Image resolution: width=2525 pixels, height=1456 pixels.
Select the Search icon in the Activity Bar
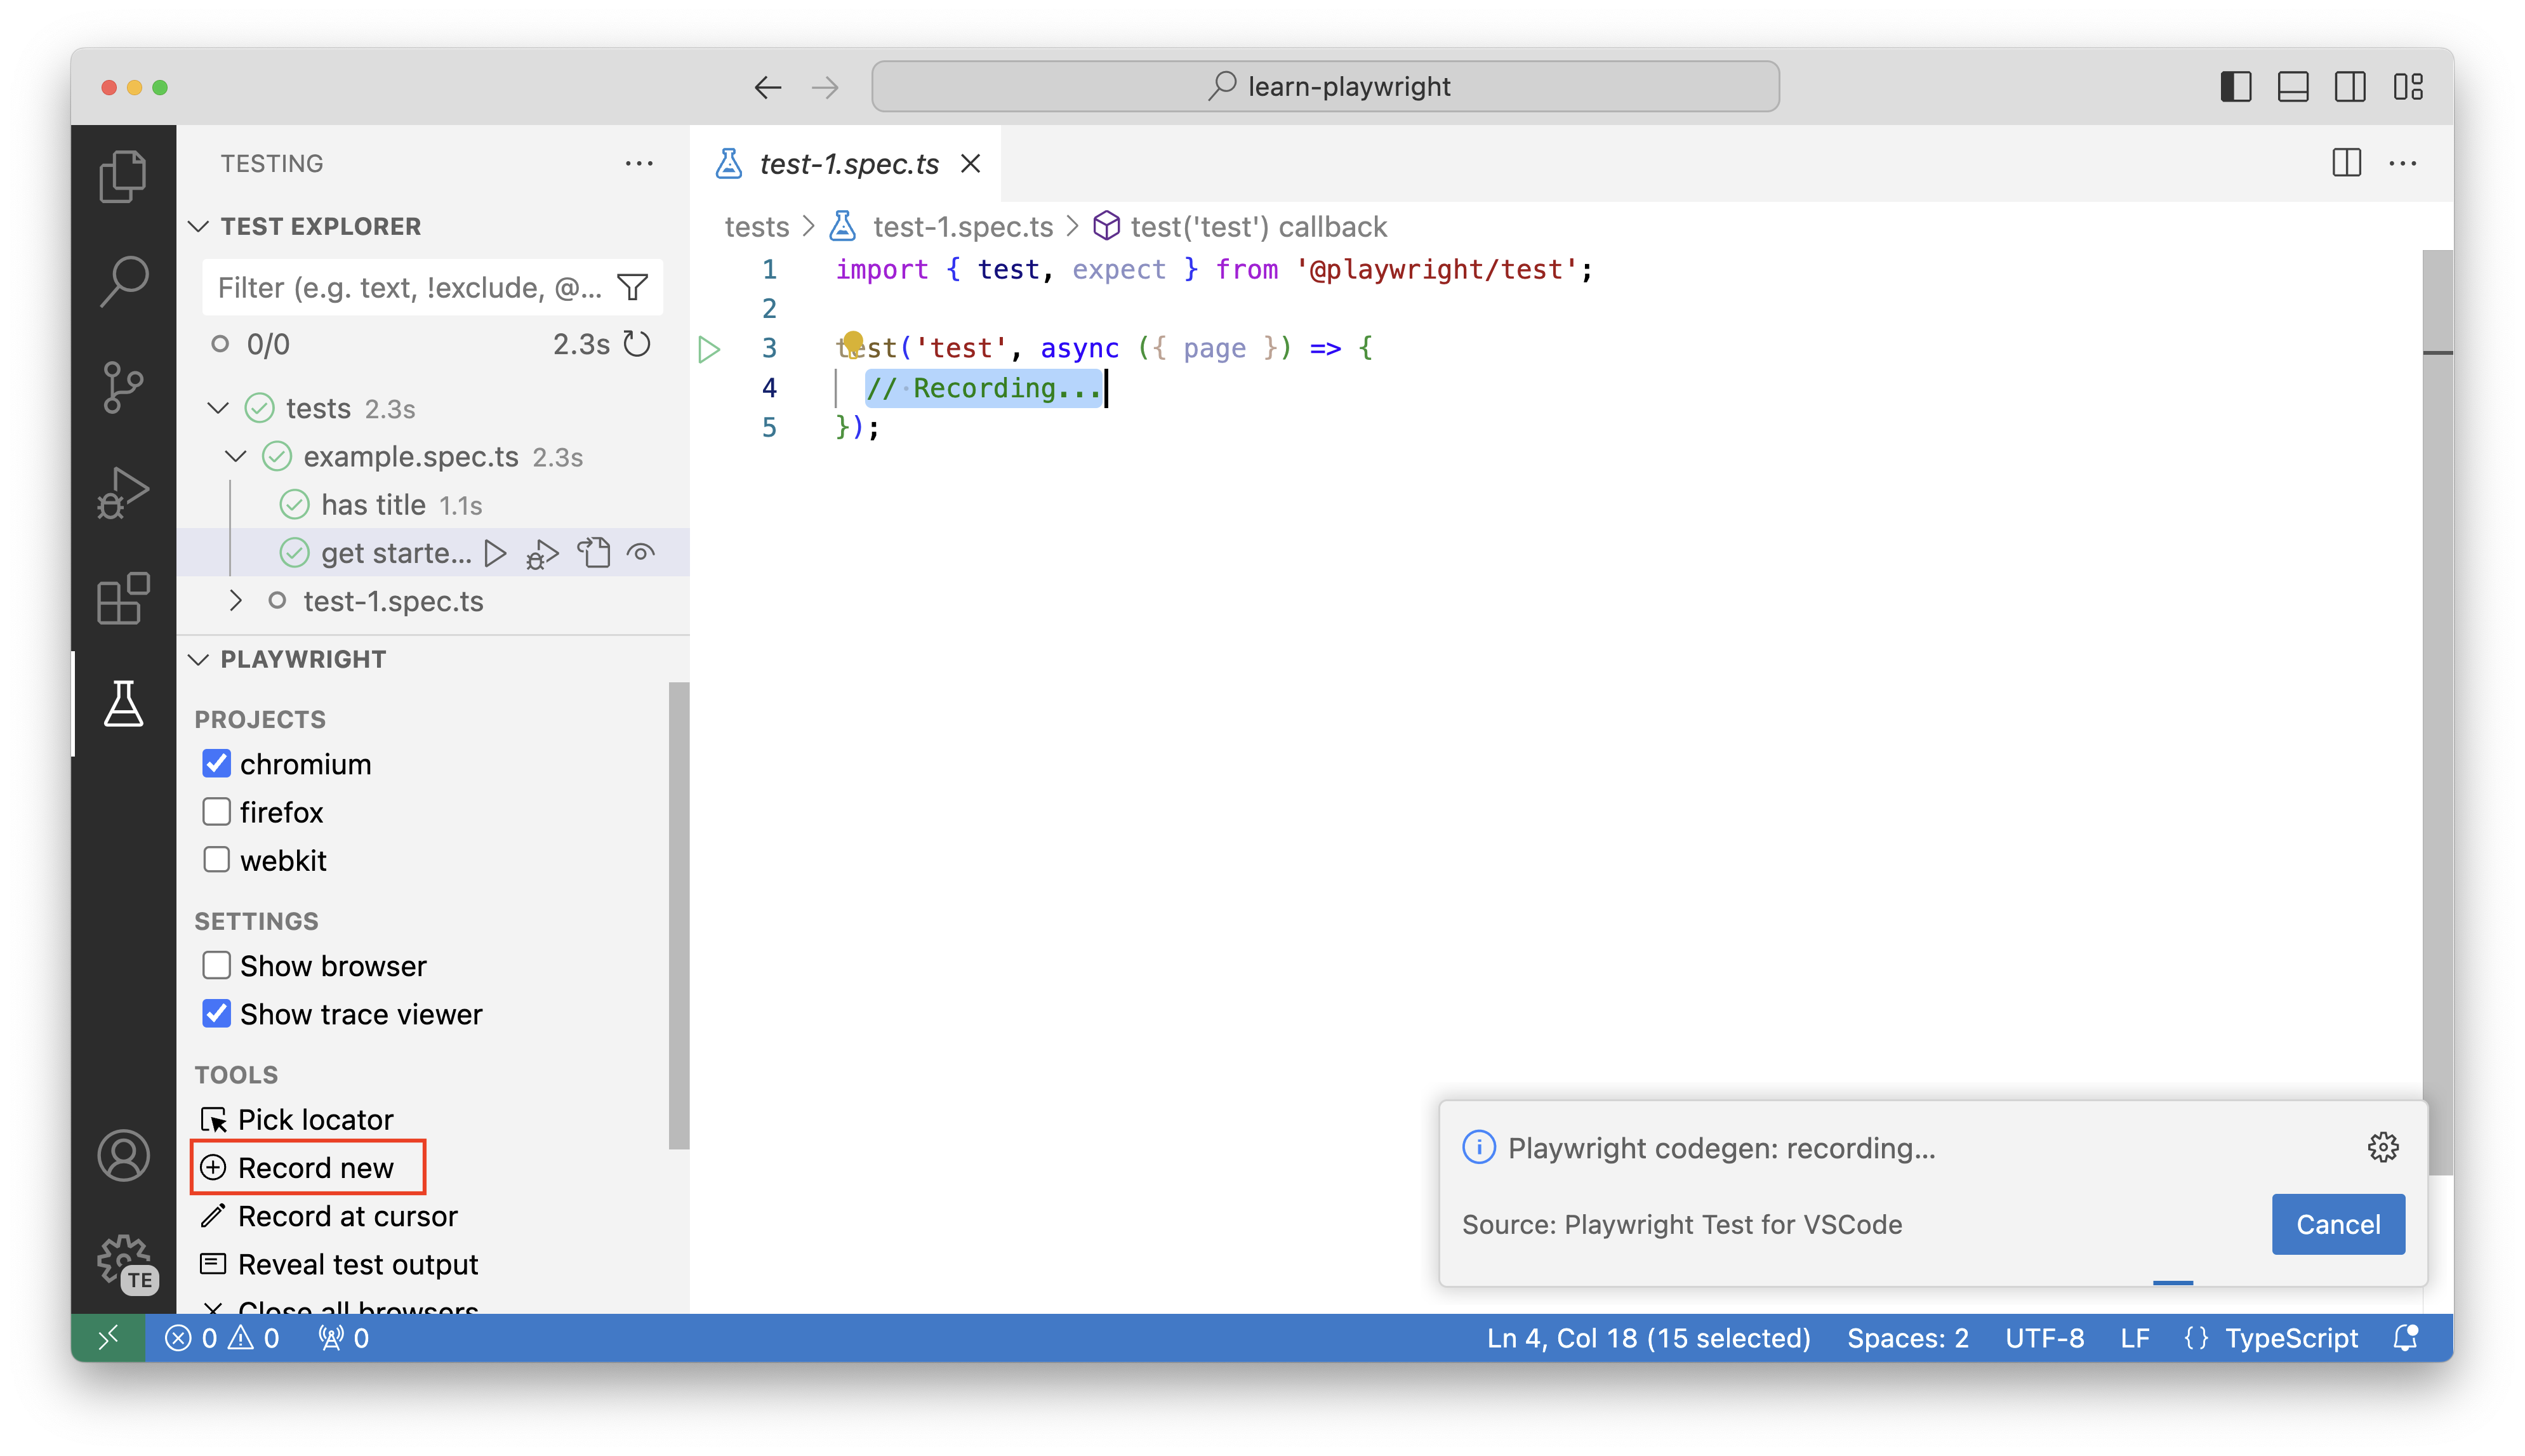(123, 281)
